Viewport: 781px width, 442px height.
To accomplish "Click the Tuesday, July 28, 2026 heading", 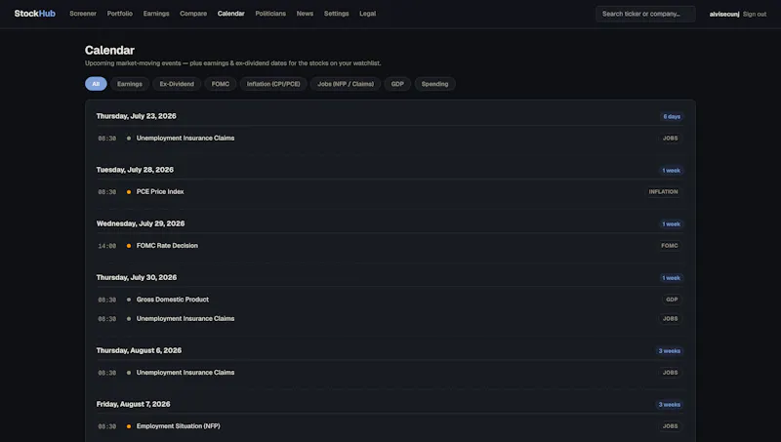I will click(x=135, y=170).
